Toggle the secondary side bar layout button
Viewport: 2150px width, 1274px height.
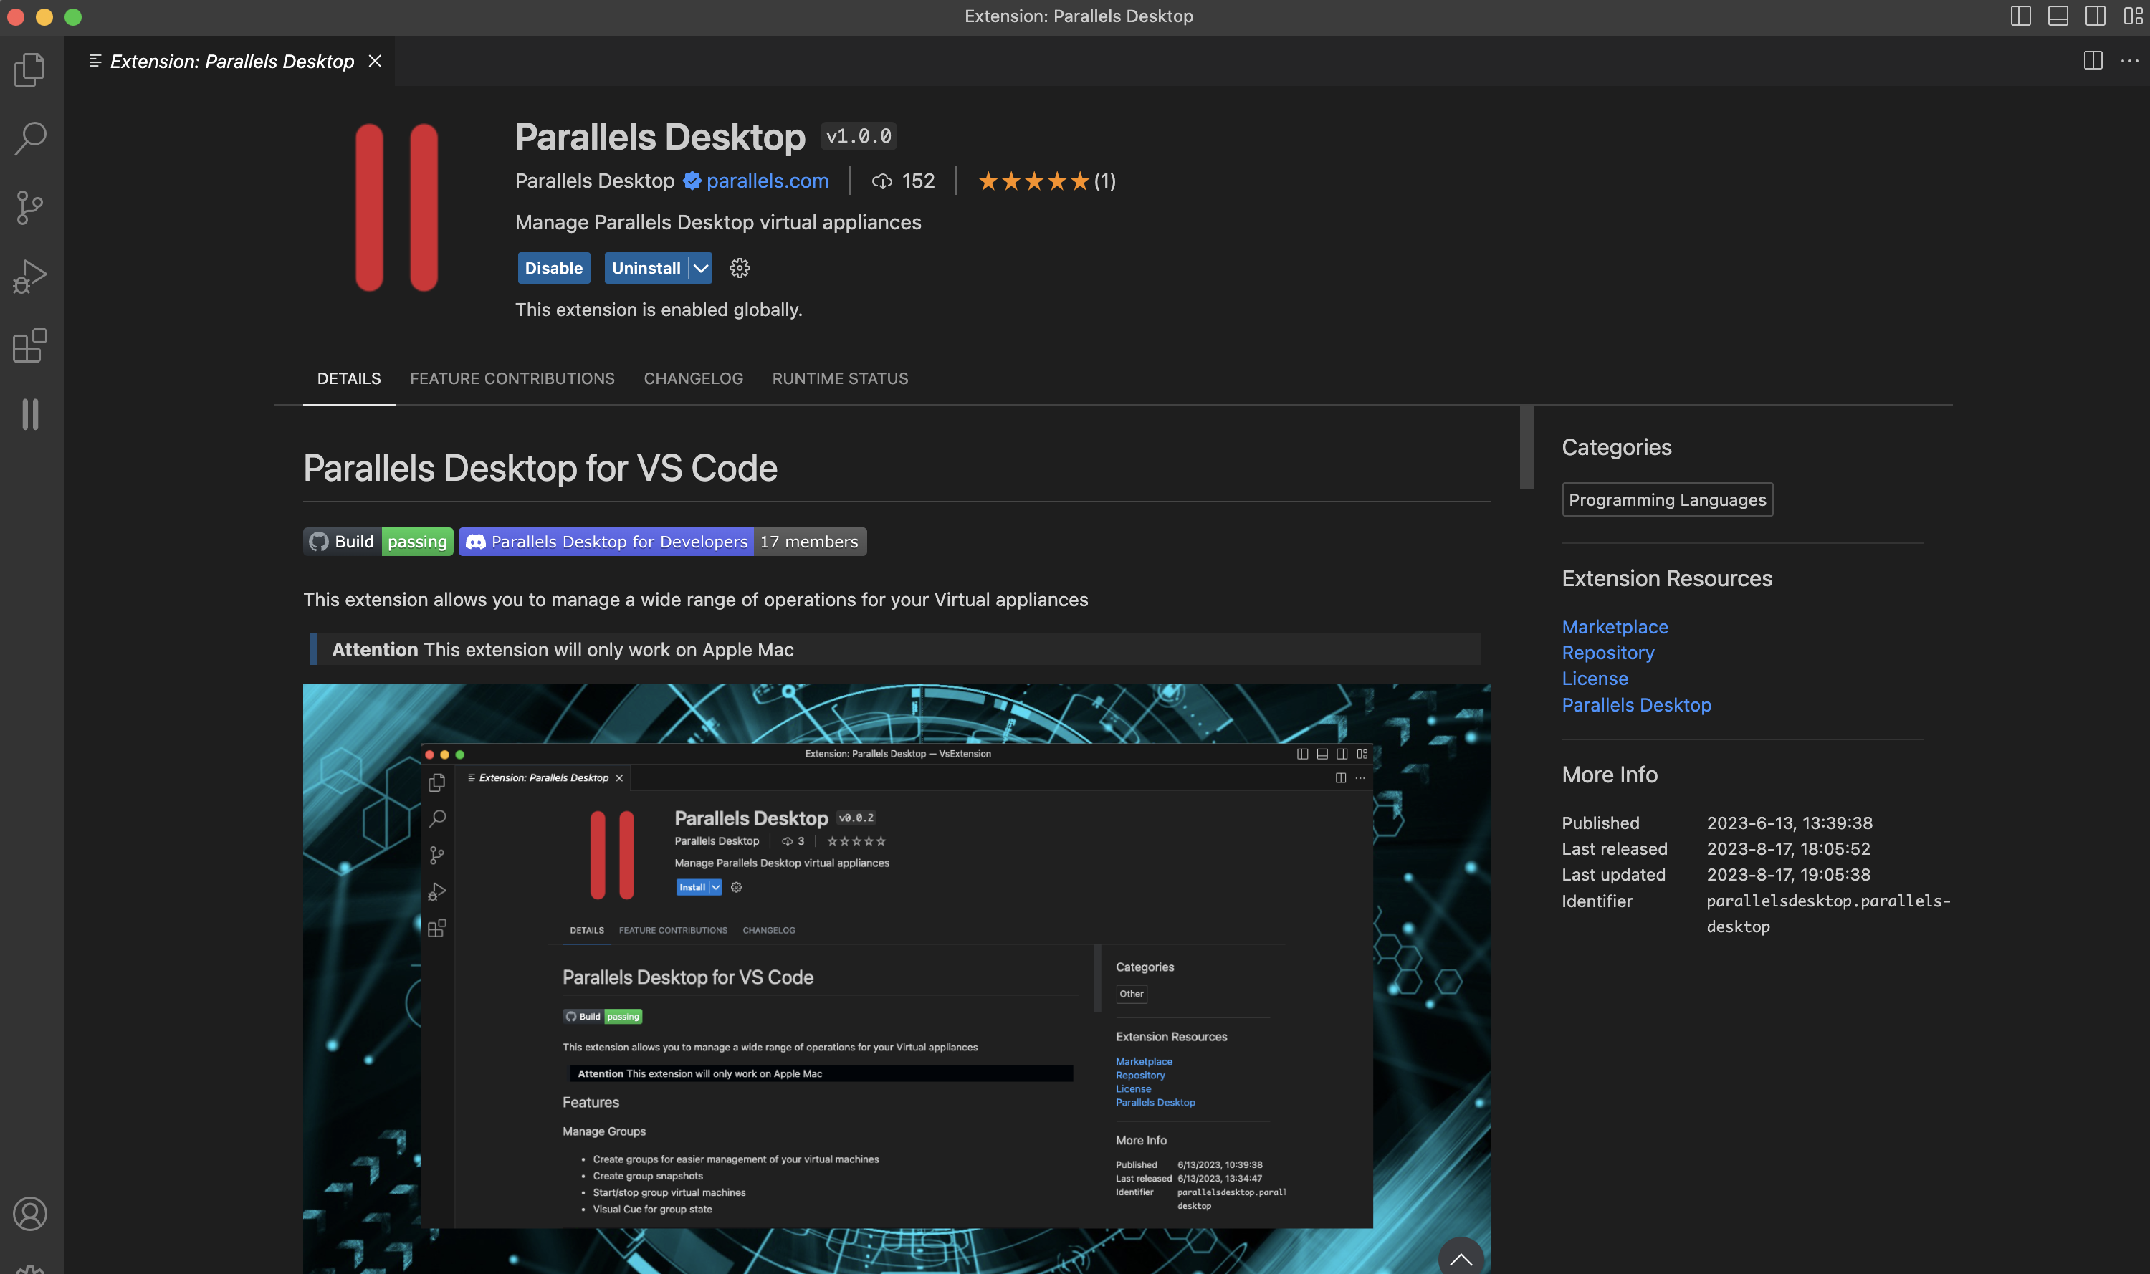pyautogui.click(x=2095, y=16)
